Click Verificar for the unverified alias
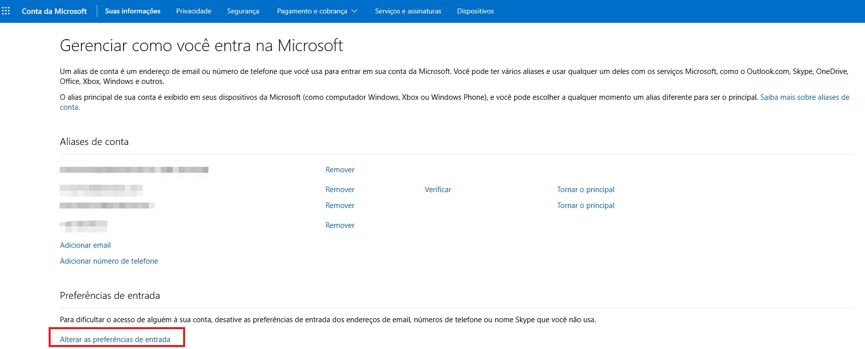 (438, 190)
